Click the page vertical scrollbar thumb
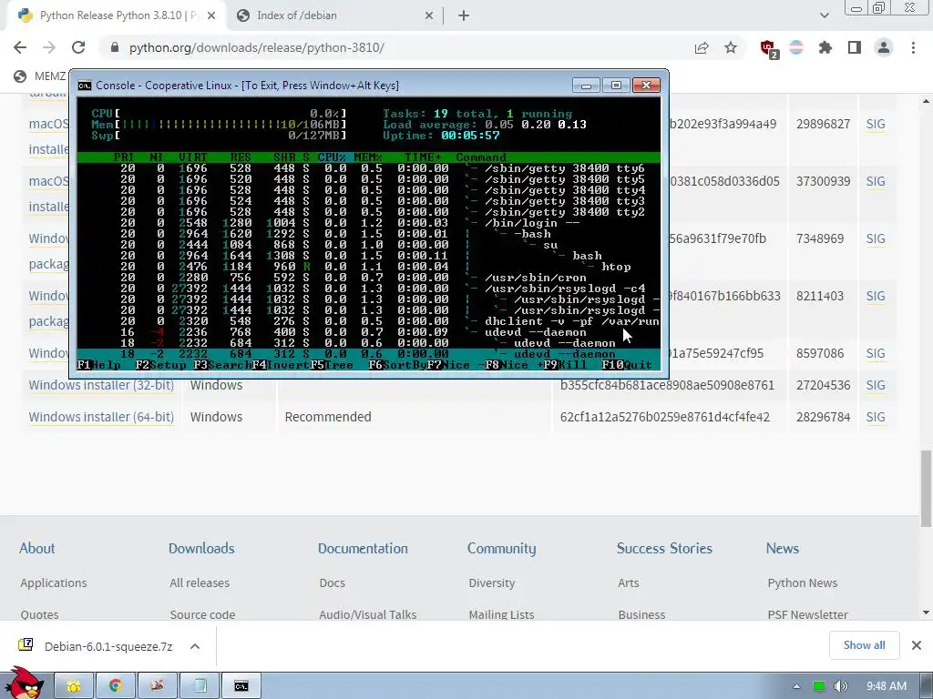933x699 pixels. (x=926, y=489)
